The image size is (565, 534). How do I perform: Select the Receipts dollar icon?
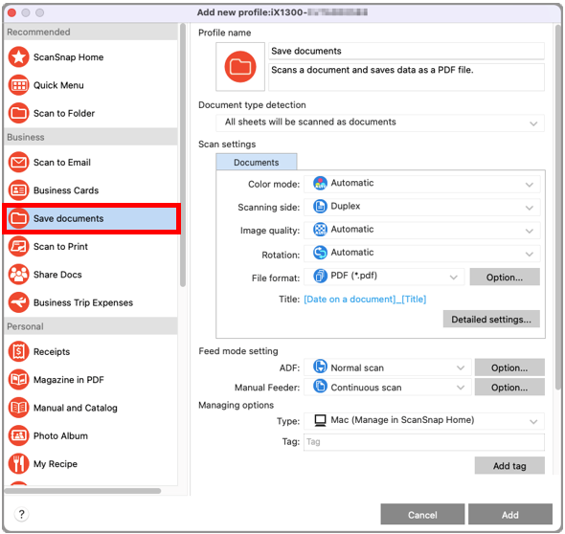click(19, 351)
